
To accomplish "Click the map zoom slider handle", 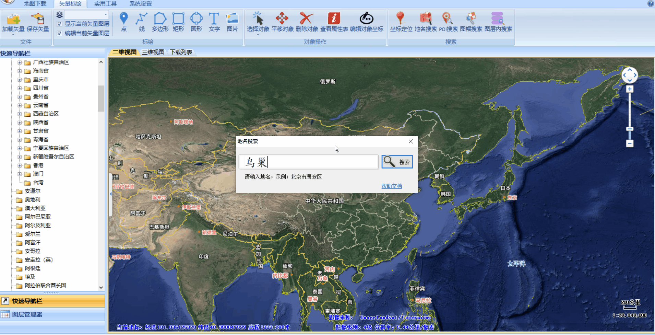I will click(x=630, y=129).
